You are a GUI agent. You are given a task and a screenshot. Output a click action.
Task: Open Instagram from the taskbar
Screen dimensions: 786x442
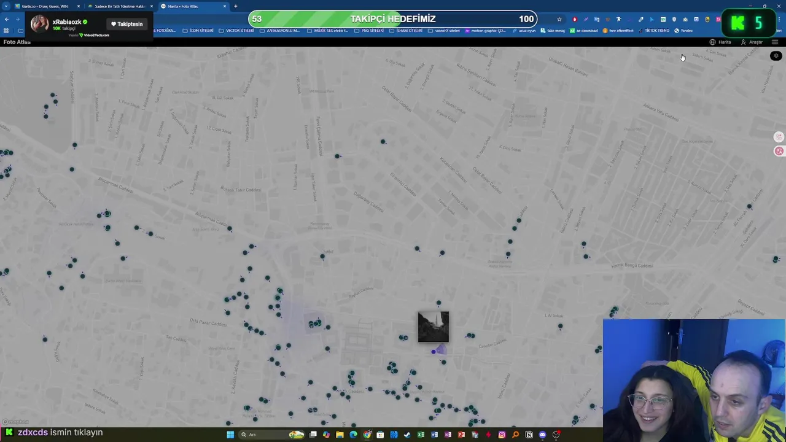(x=502, y=435)
